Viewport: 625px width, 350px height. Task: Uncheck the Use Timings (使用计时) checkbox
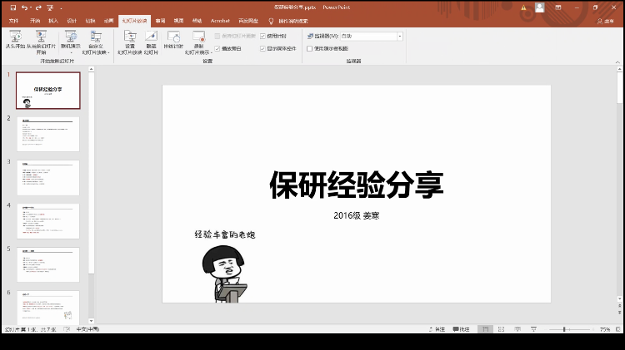263,37
